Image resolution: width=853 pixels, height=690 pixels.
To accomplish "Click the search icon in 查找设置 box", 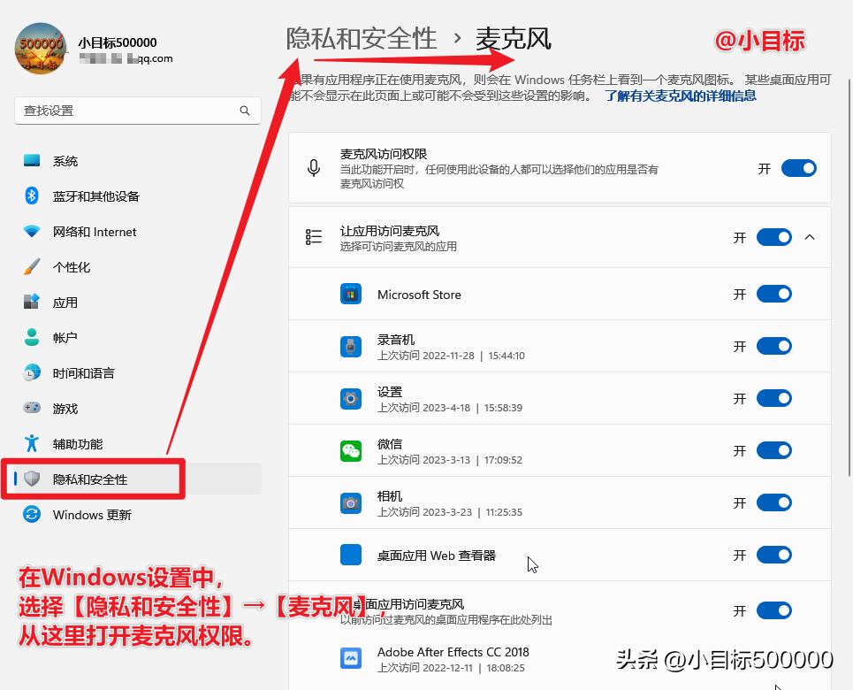I will 245,111.
